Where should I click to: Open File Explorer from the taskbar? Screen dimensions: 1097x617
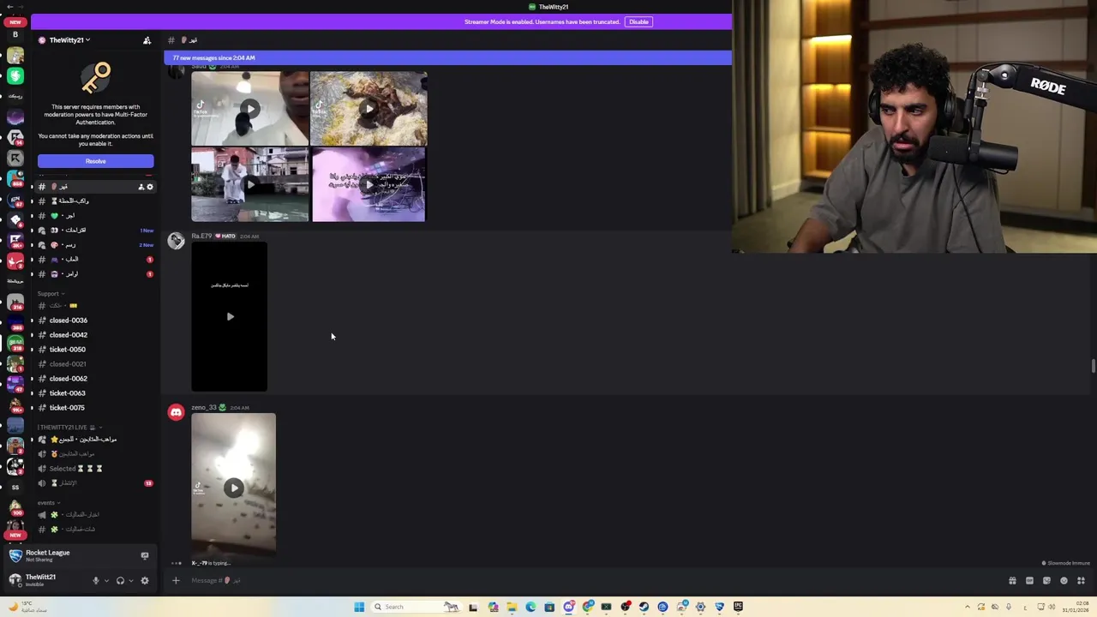pos(512,607)
